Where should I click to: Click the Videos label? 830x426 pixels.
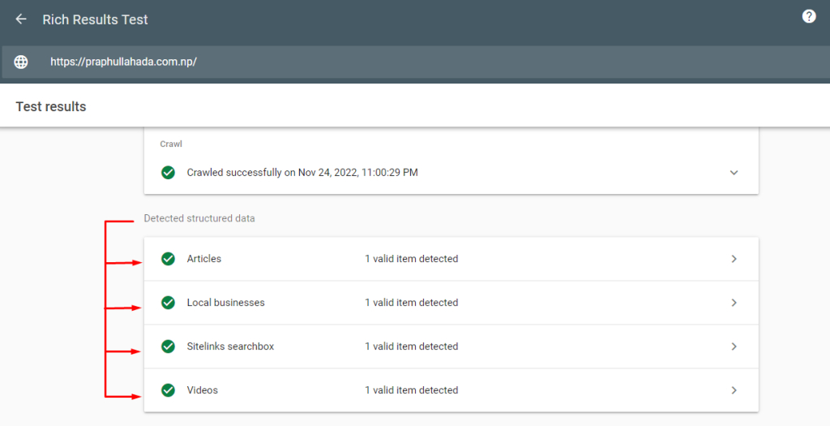click(x=202, y=390)
